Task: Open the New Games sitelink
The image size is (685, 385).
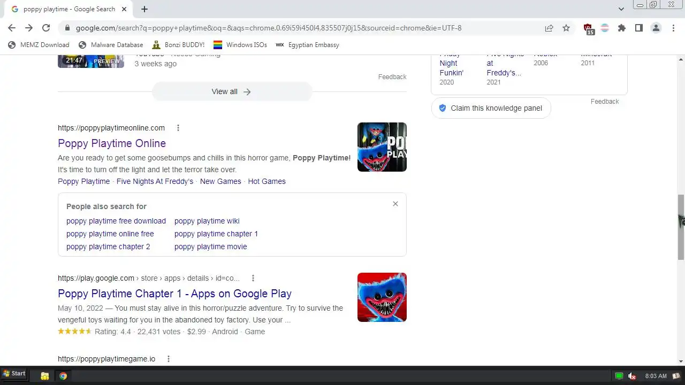Action: [220, 181]
